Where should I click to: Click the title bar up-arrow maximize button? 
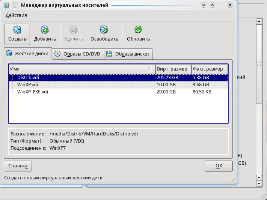(x=212, y=5)
